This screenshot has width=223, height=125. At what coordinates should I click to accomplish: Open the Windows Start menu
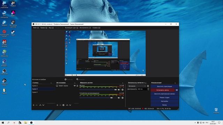(3, 123)
